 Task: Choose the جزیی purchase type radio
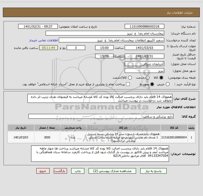tap(168, 84)
